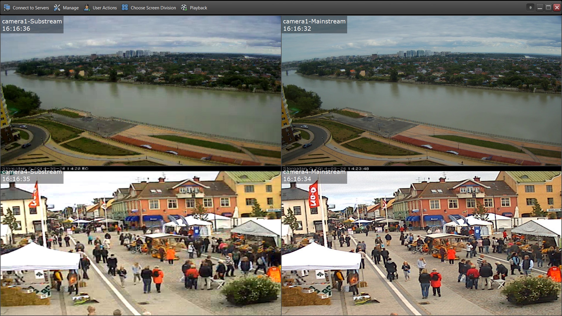Image resolution: width=562 pixels, height=316 pixels.
Task: Open the Manage menu label
Action: (71, 8)
